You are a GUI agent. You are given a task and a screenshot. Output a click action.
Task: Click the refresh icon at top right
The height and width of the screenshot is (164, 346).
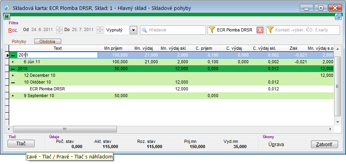tap(338, 17)
